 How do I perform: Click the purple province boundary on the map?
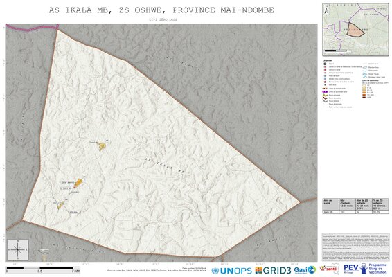click(32, 28)
